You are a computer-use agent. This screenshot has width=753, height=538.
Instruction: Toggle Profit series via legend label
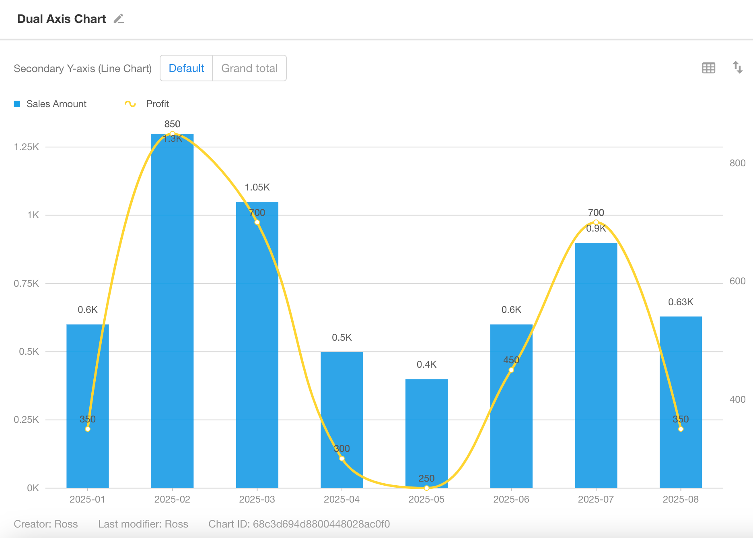click(157, 104)
